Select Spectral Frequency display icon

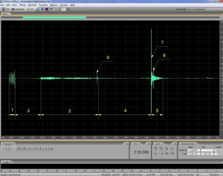pyautogui.click(x=47, y=9)
